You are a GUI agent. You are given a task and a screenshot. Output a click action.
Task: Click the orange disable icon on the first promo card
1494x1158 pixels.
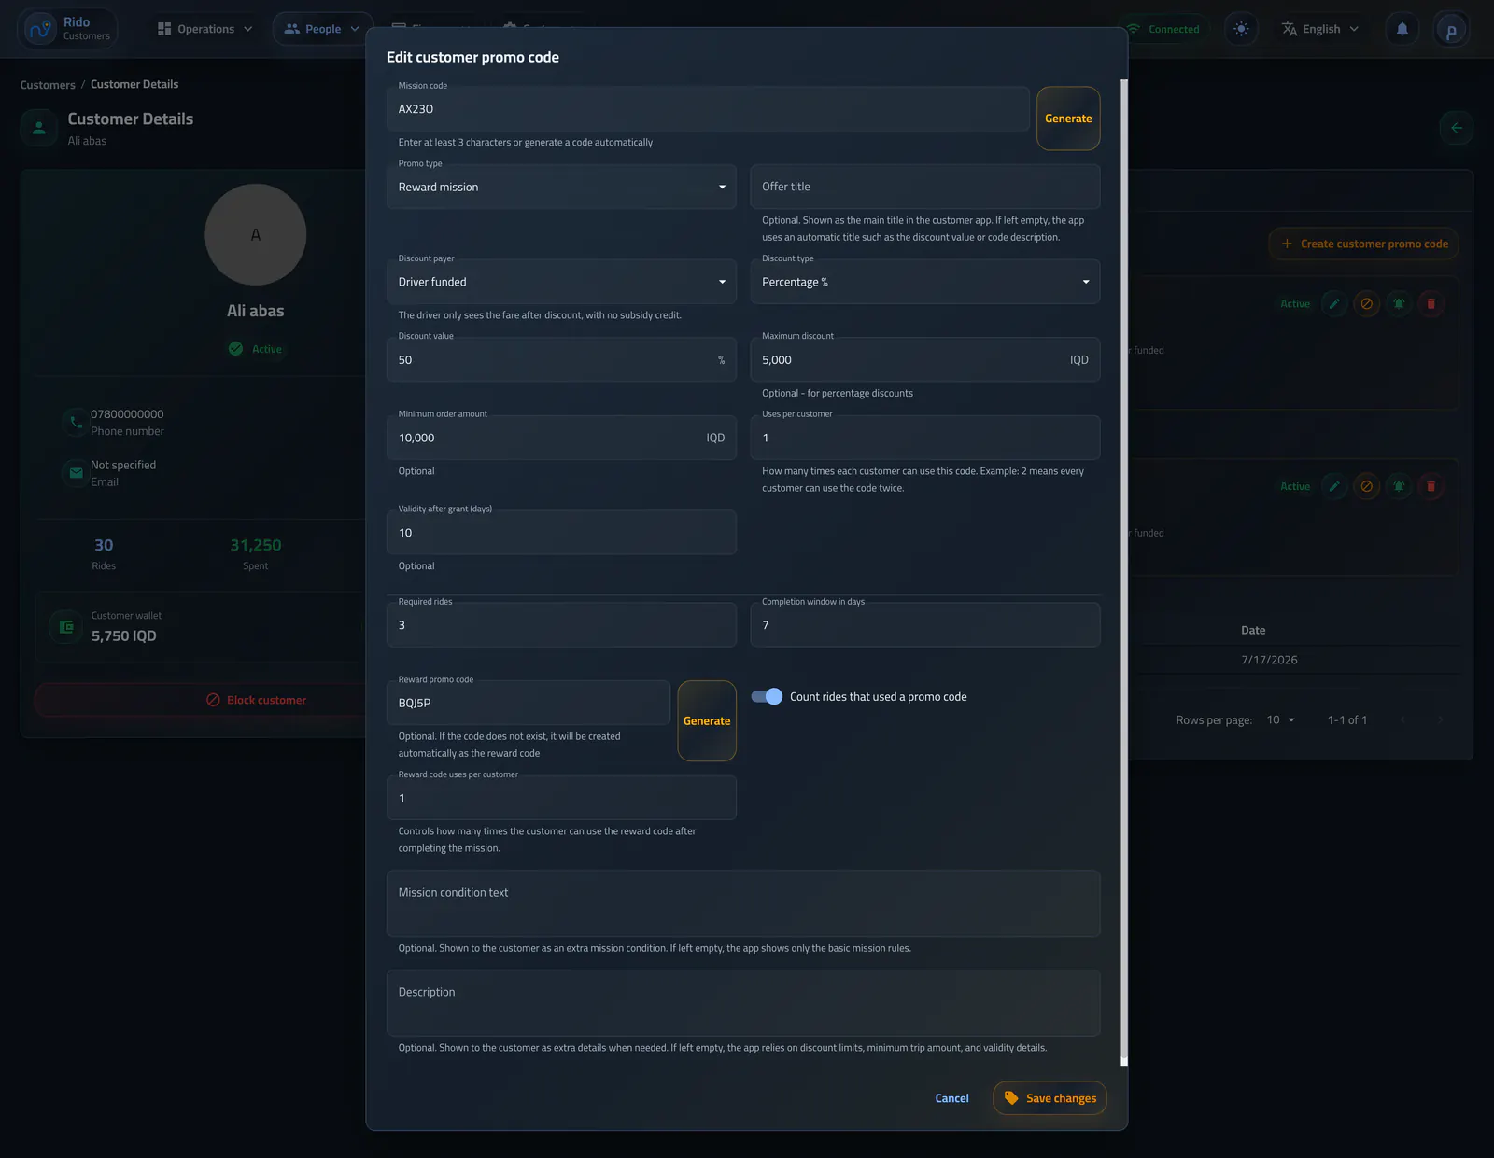click(x=1367, y=303)
